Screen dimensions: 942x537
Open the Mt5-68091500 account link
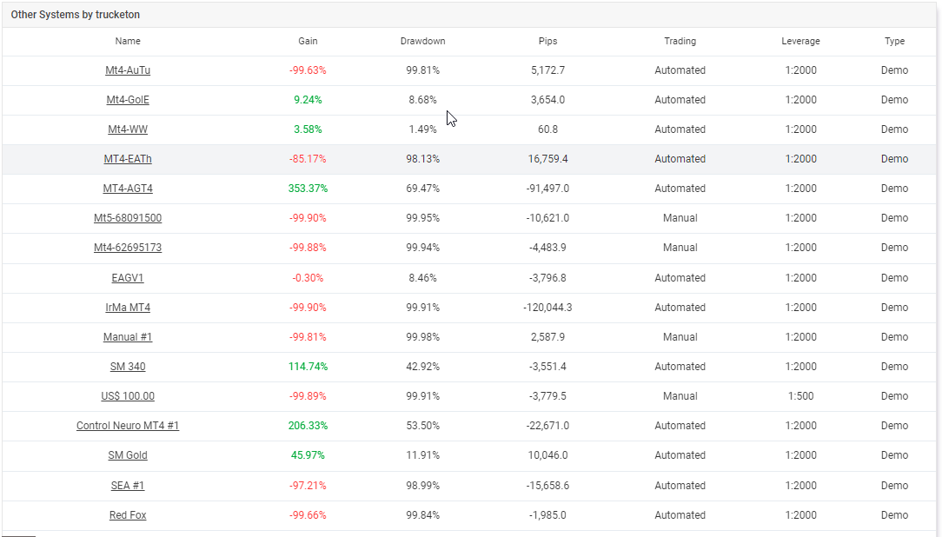tap(128, 217)
